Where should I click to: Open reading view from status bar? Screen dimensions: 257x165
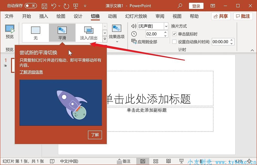pos(169,161)
